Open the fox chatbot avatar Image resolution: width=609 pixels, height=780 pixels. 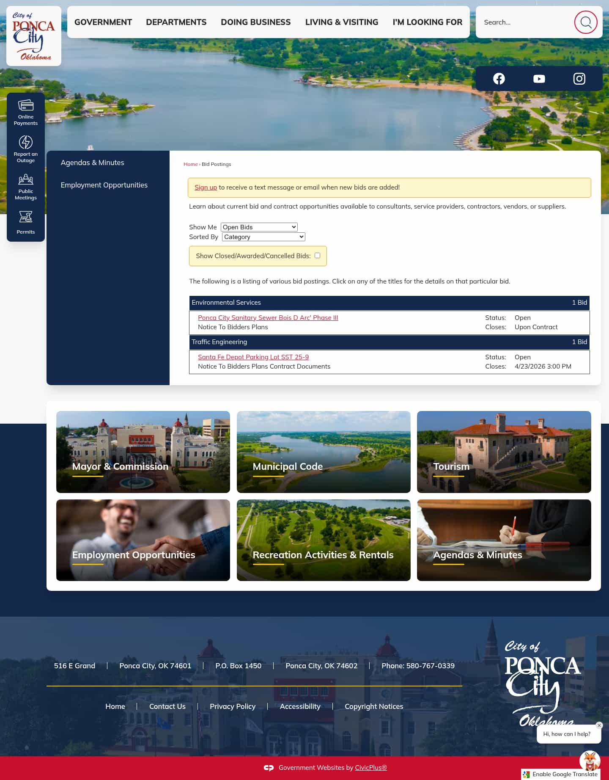pyautogui.click(x=590, y=761)
